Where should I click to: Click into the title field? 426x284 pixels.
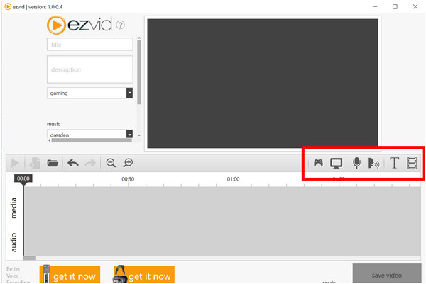(x=90, y=45)
